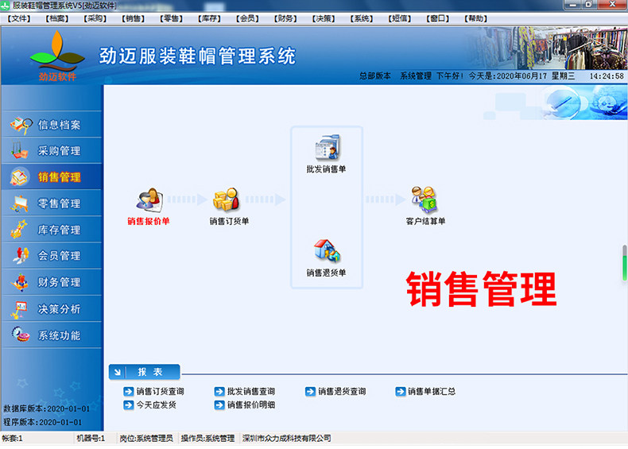This screenshot has height=449, width=628.
Task: Open the 文件 menu
Action: [19, 18]
